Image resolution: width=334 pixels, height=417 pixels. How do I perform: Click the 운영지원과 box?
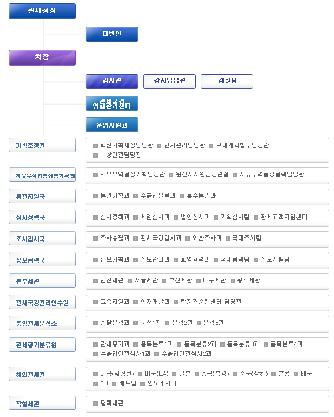point(112,125)
